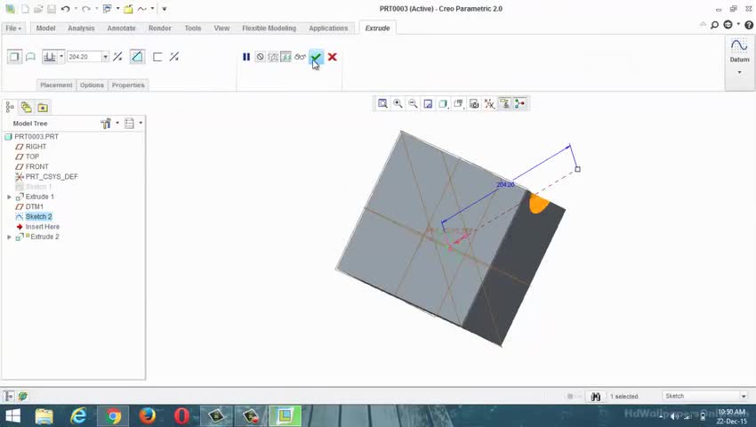The width and height of the screenshot is (756, 427).
Task: Open the Undo history dropdown arrow
Action: (x=76, y=9)
